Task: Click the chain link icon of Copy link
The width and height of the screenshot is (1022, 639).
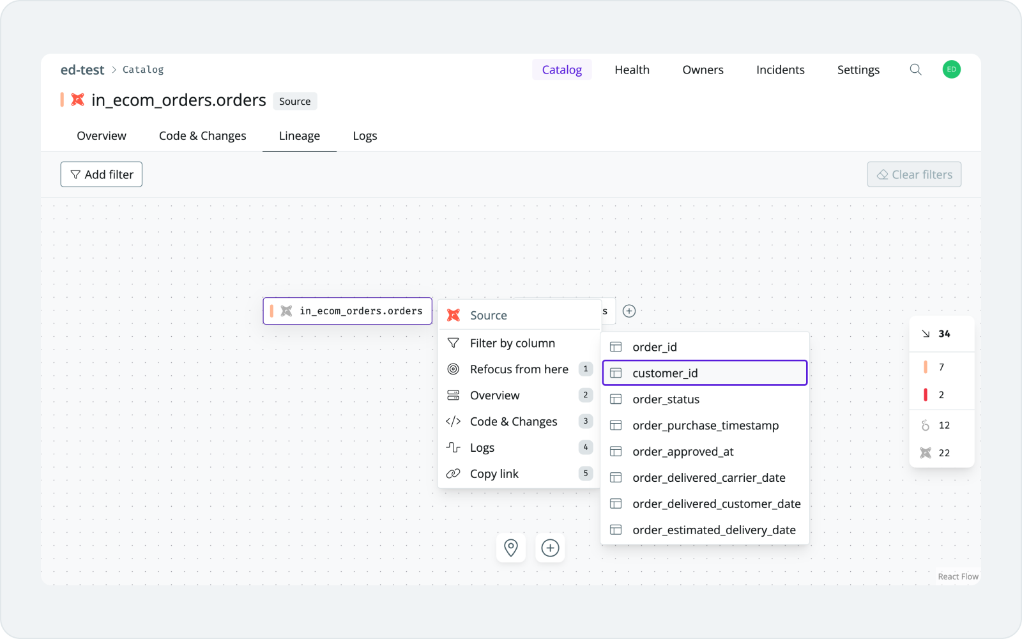Action: coord(453,473)
